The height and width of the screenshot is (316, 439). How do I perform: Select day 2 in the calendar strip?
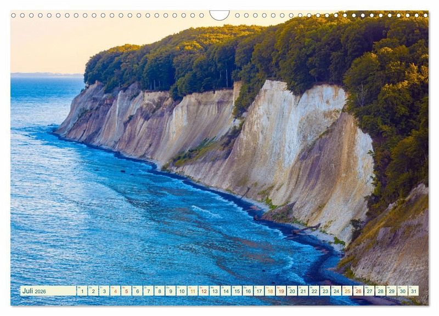click(93, 291)
